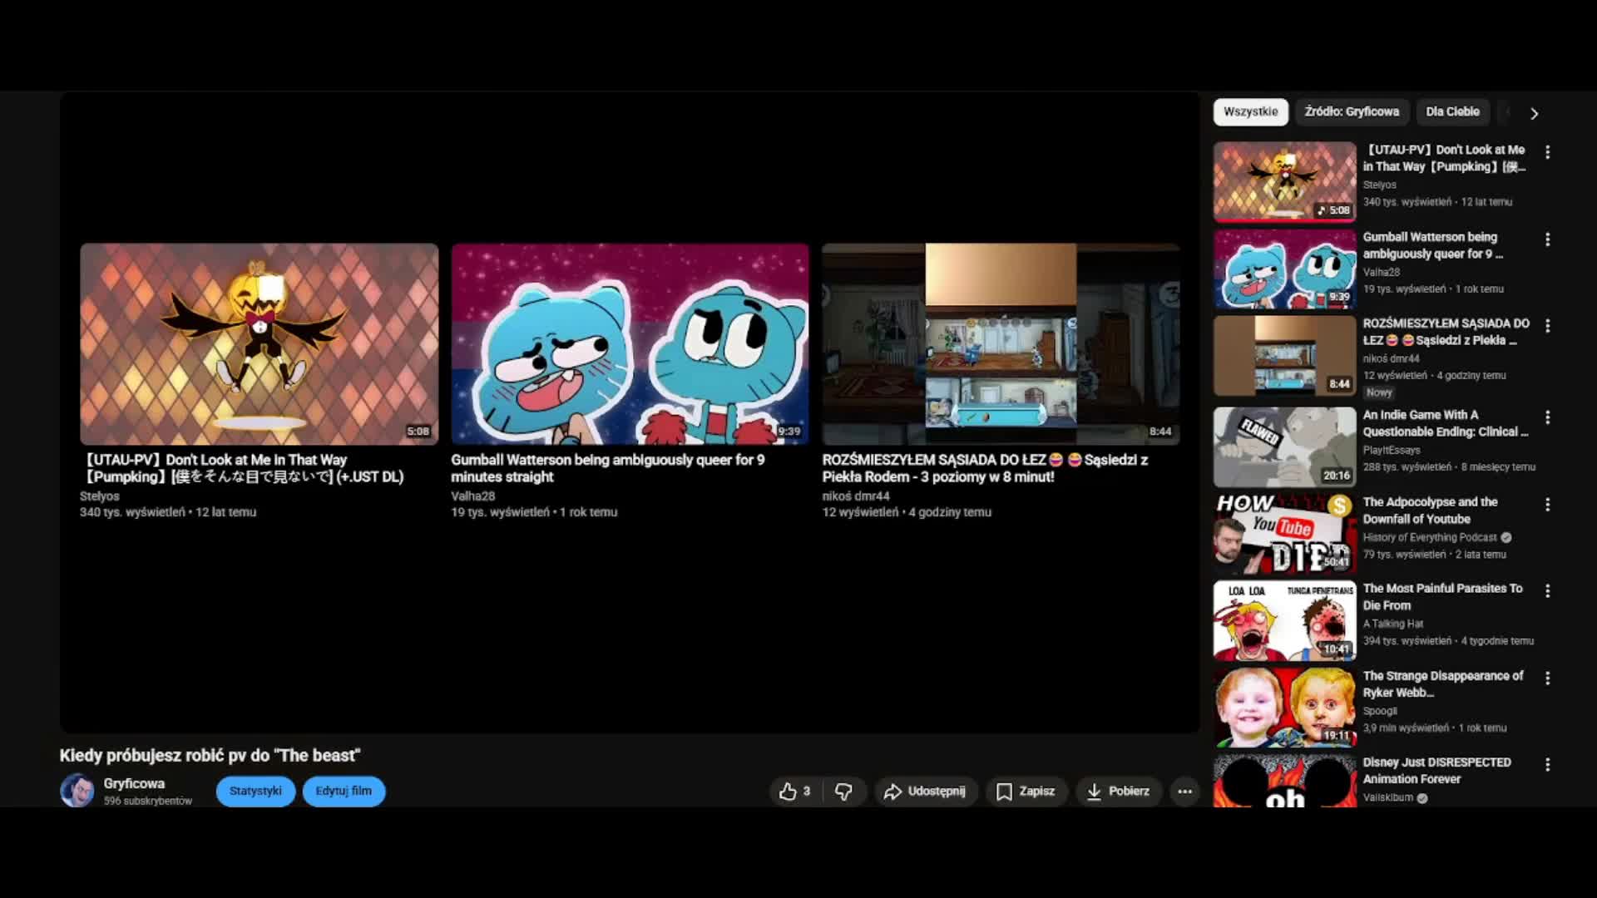Open options menu for UTAU-PV sidebar video
This screenshot has height=898, width=1597.
point(1547,152)
